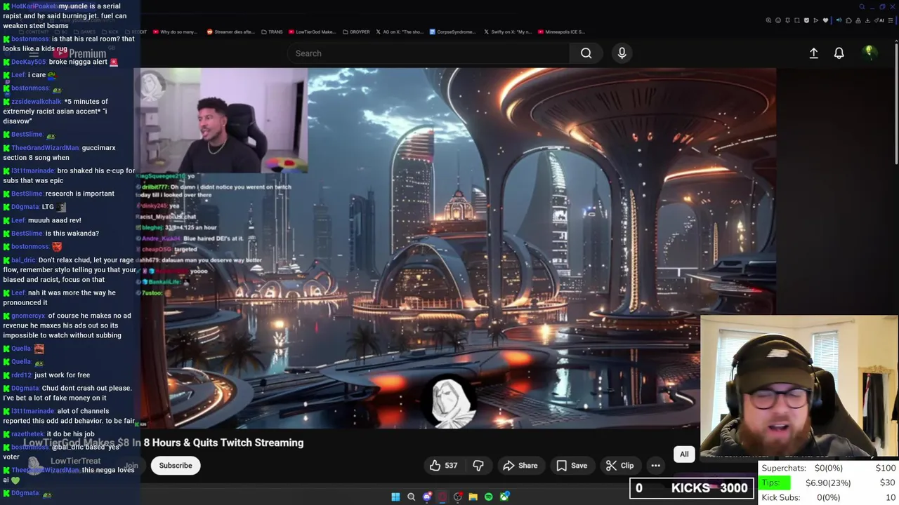This screenshot has width=899, height=505.
Task: Click the green Tips goal label
Action: coord(775,483)
